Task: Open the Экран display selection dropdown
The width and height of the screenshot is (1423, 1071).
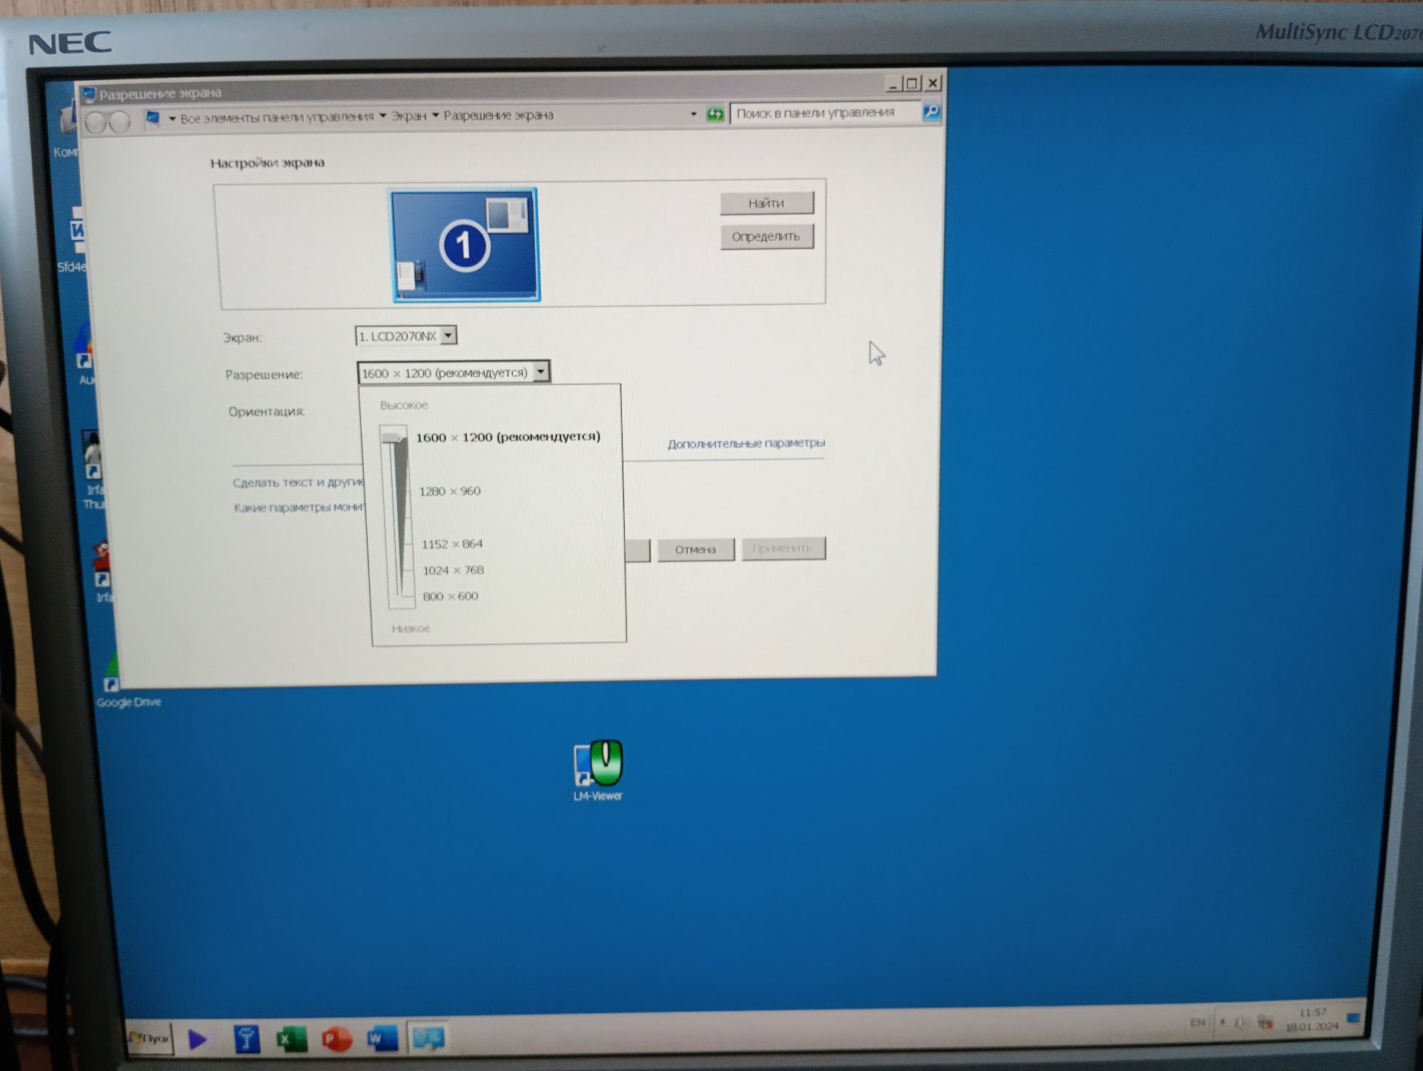Action: click(405, 336)
